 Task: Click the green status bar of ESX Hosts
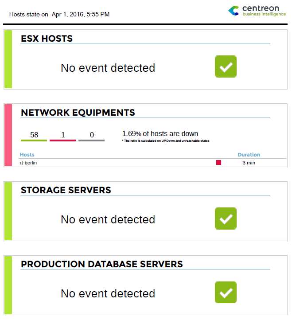point(8,59)
